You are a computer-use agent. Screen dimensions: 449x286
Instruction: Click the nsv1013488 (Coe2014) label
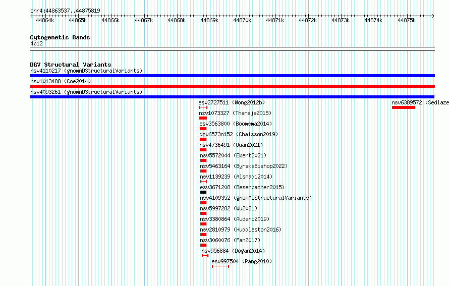coord(61,81)
